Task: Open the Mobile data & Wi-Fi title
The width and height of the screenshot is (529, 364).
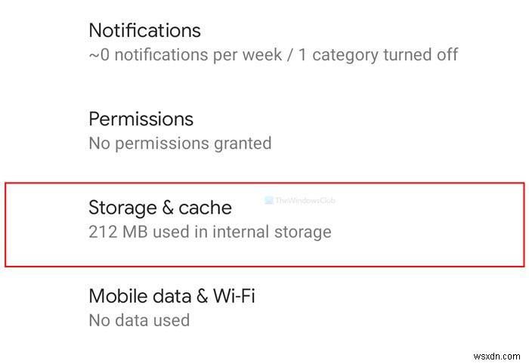Action: (172, 296)
